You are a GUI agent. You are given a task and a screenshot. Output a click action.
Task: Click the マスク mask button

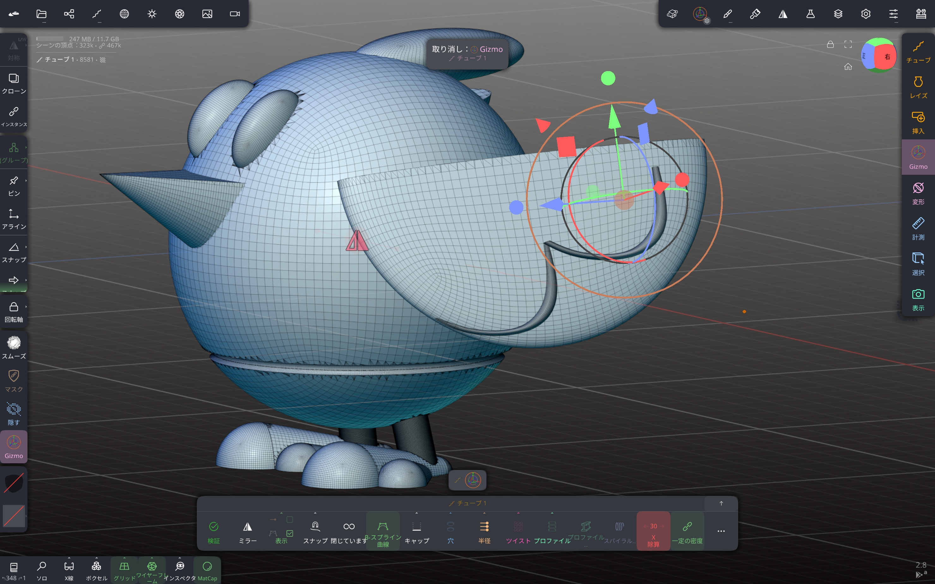coord(14,381)
